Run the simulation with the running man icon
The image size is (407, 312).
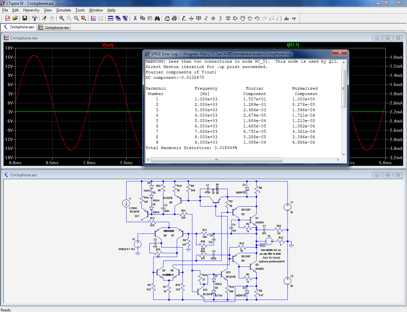[x=45, y=18]
